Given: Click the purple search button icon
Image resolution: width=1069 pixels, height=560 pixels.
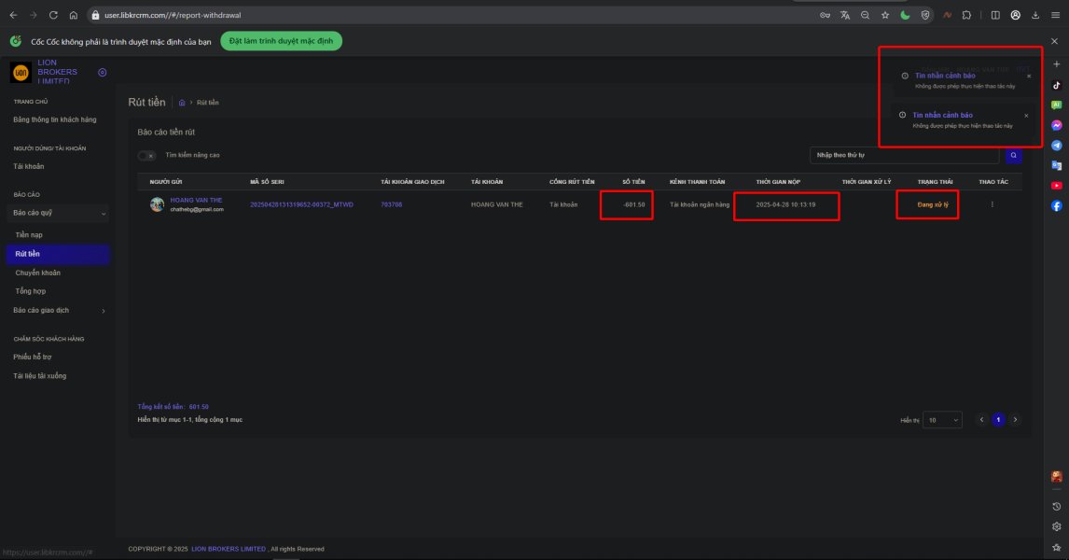Looking at the screenshot, I should pyautogui.click(x=1013, y=156).
